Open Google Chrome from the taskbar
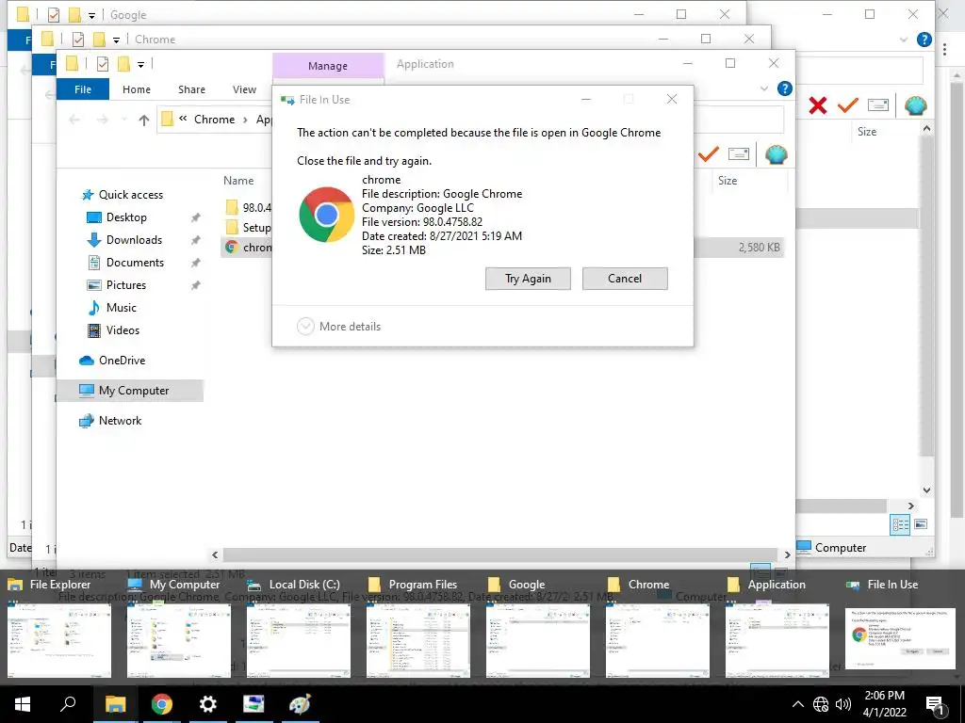 pyautogui.click(x=162, y=704)
